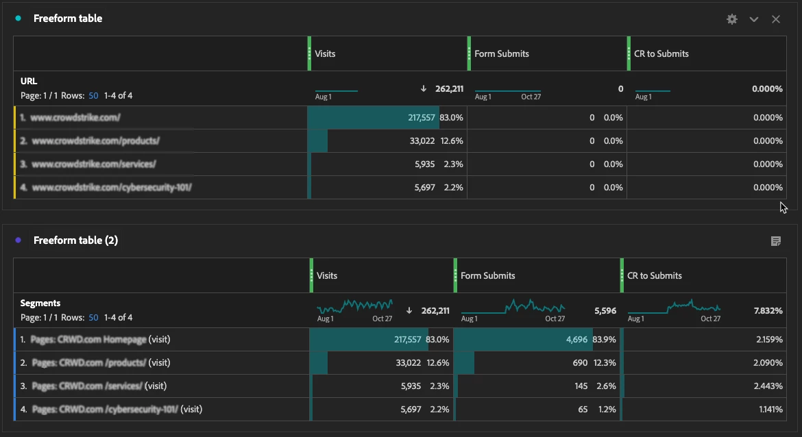This screenshot has width=802, height=437.
Task: Click total Form Submits value 5,596
Action: click(x=605, y=310)
